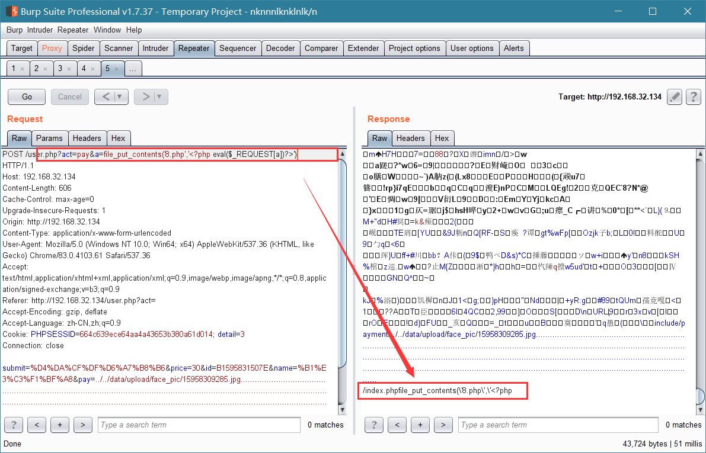The height and width of the screenshot is (453, 706).
Task: Close Repeater tab 5 with its x
Action: [x=116, y=69]
